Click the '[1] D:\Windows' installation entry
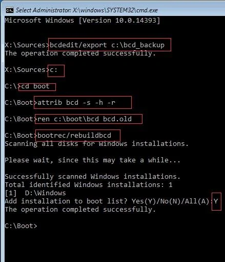Screen dimensions: 225x262 coord(35,193)
